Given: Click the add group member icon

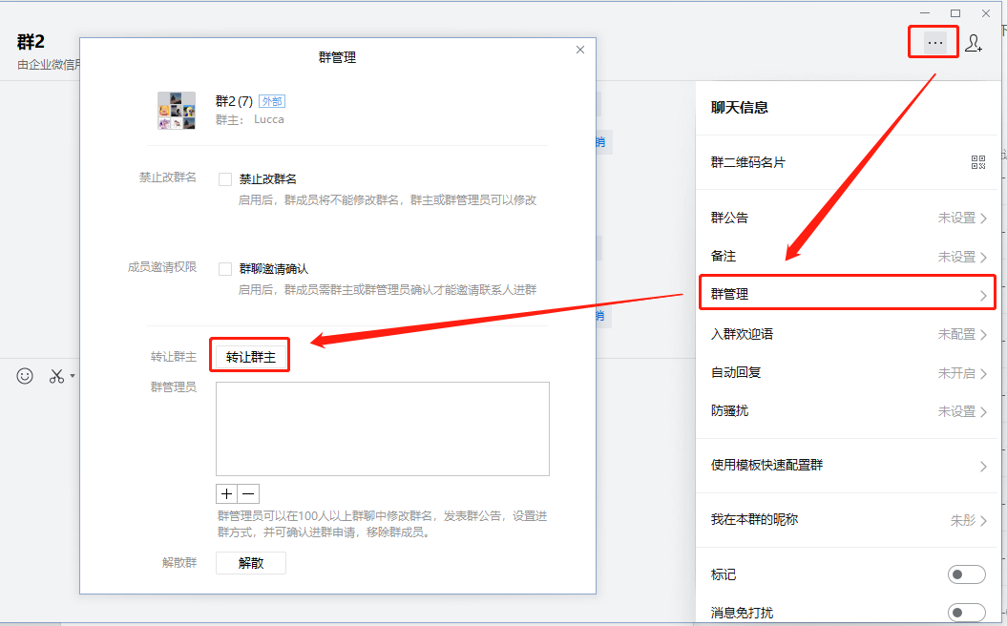Looking at the screenshot, I should pos(973,42).
